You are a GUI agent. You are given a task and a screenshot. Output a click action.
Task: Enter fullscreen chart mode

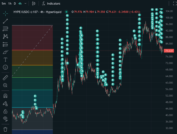(175, 4)
